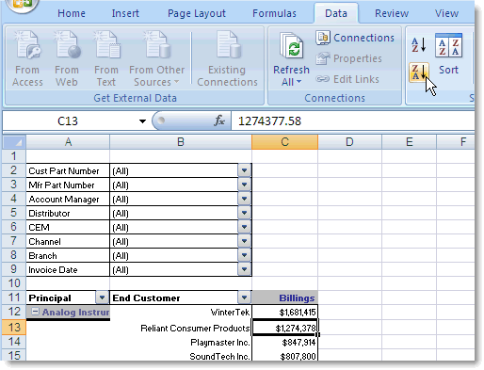Screen dimensions: 484x370
Task: Sort Z to A descending
Action: click(419, 72)
